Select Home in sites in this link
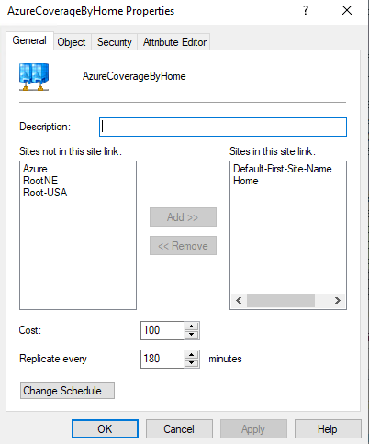Screen dimensions: 369x444 (x=246, y=181)
